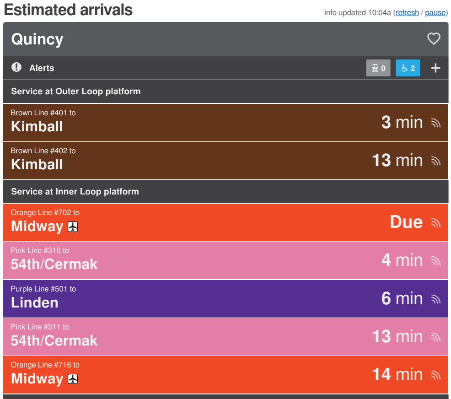Click the Service at Inner Loop platform header

(75, 191)
